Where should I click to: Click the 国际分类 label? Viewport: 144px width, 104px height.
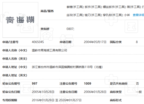(116, 42)
